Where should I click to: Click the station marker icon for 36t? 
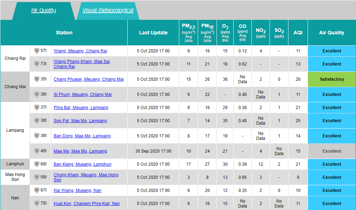point(37,94)
